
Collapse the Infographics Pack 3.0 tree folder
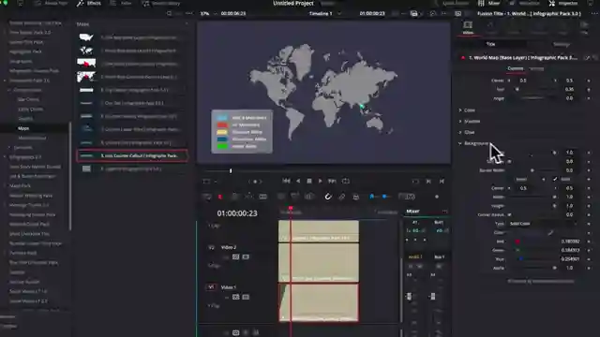pos(5,81)
